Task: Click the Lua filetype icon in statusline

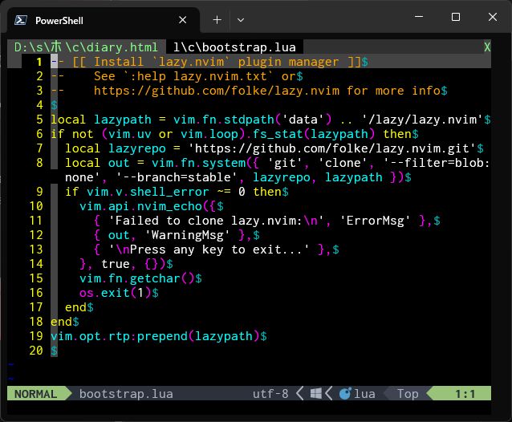Action: coord(346,394)
